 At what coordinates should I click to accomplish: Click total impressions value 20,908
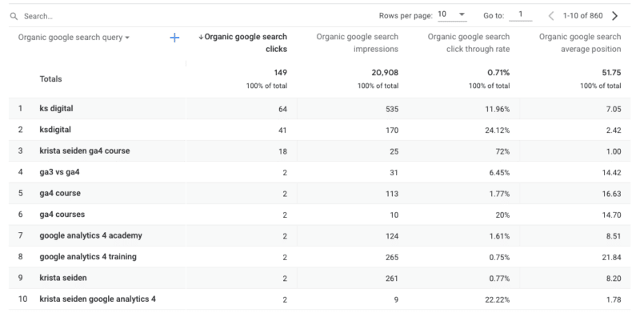tap(385, 73)
